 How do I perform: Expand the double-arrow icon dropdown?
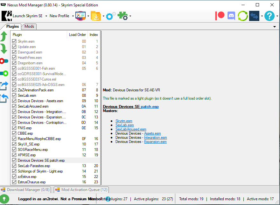tap(262, 16)
